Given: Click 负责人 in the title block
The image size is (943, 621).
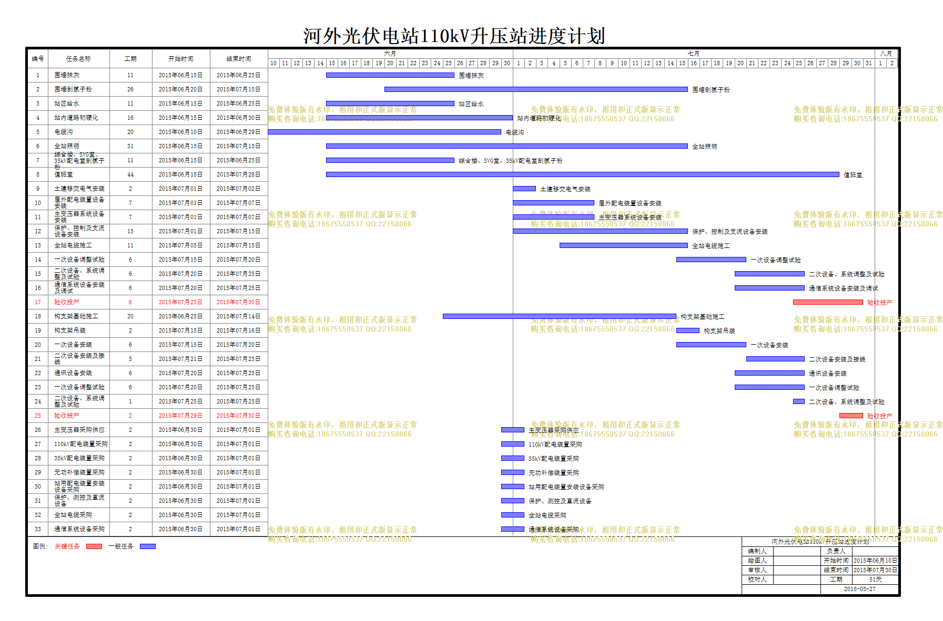Looking at the screenshot, I should 836,551.
